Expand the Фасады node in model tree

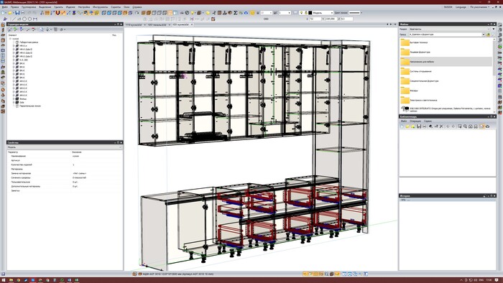14,98
